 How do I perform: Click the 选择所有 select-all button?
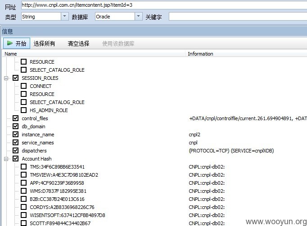[44, 43]
